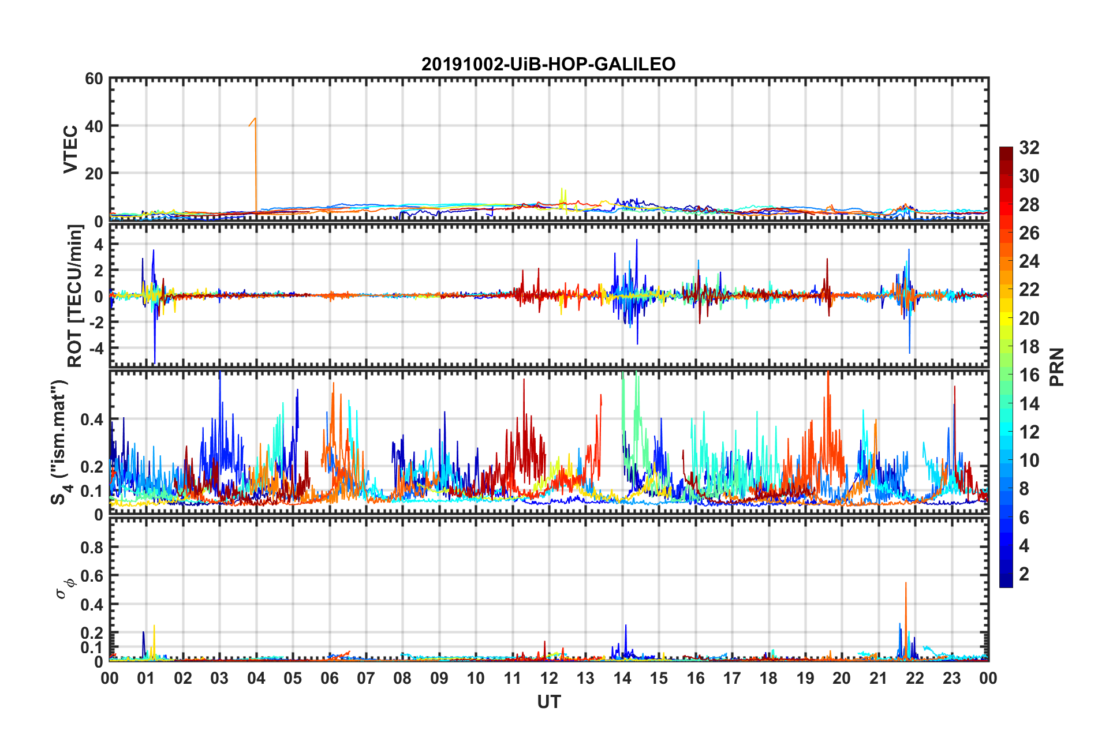Click colorbar tick value 2
1098x734 pixels.
click(x=1024, y=574)
